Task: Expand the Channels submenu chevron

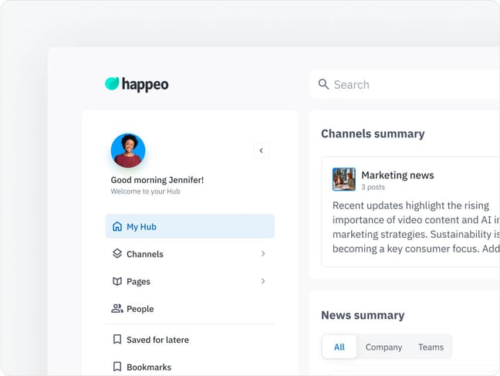Action: pyautogui.click(x=262, y=254)
